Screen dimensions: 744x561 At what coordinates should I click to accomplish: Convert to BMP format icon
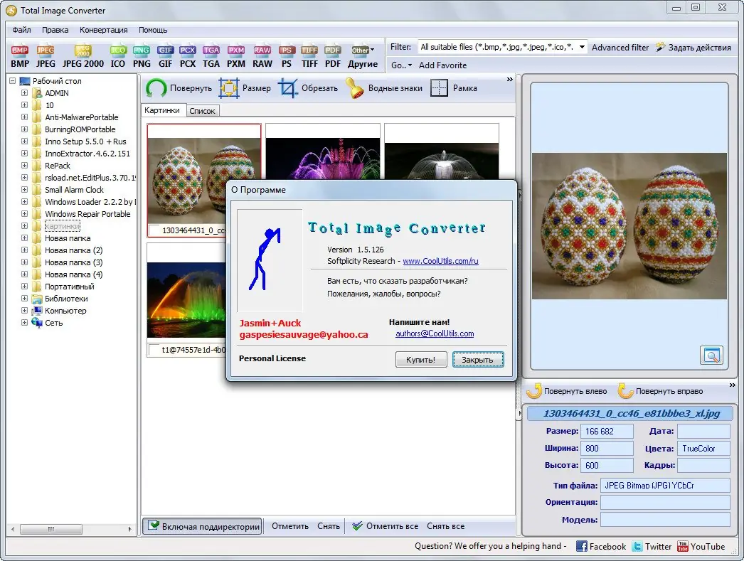(x=20, y=57)
